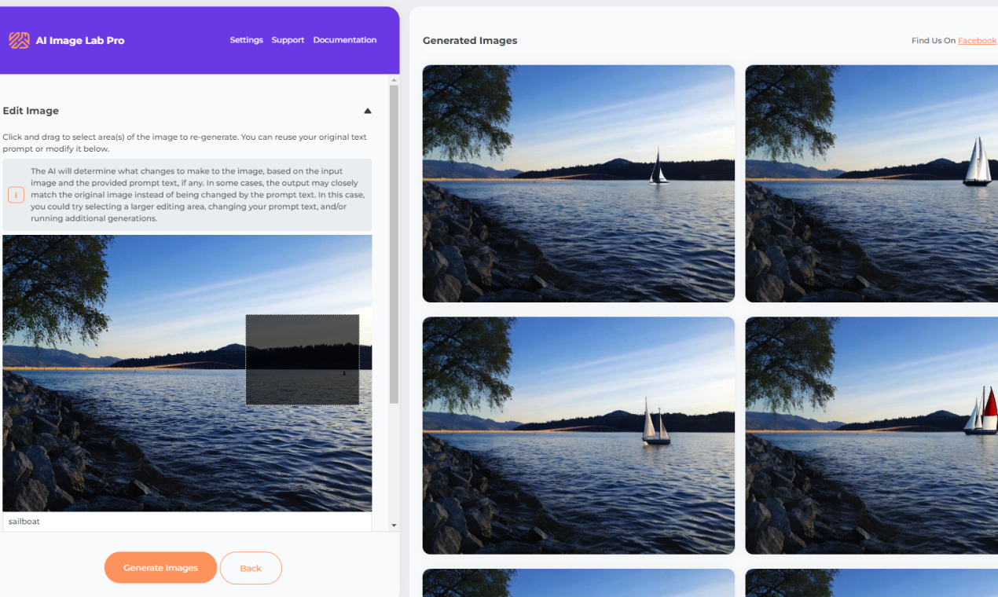Click the scroll down arrow of the left panel
The image size is (998, 597).
coord(394,526)
